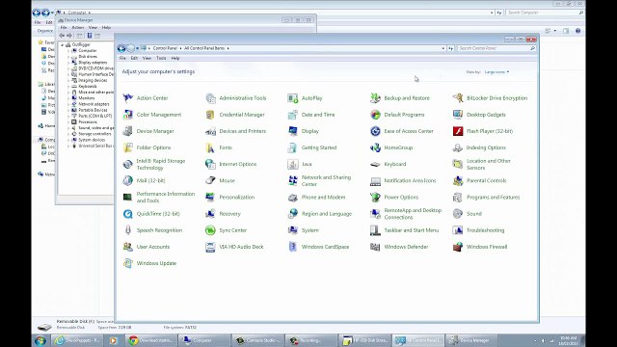Image resolution: width=617 pixels, height=347 pixels.
Task: Open the Folder Options icon
Action: (127, 147)
